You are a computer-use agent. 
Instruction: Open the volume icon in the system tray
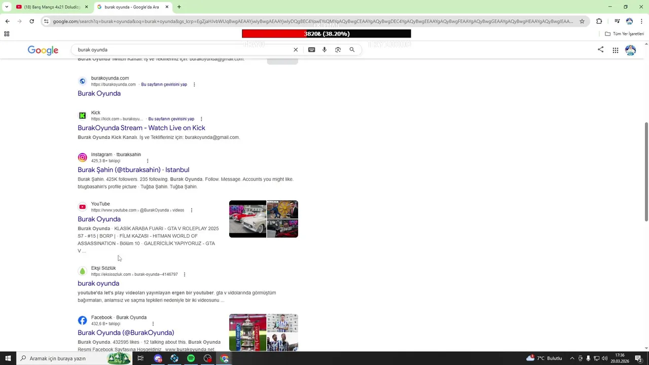(x=604, y=358)
